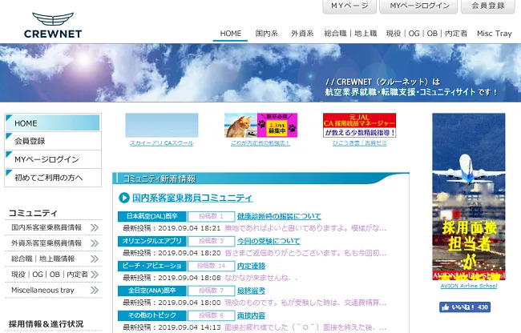The height and width of the screenshot is (333, 521).
Task: Select the 国内系 navigation tab
Action: click(266, 34)
